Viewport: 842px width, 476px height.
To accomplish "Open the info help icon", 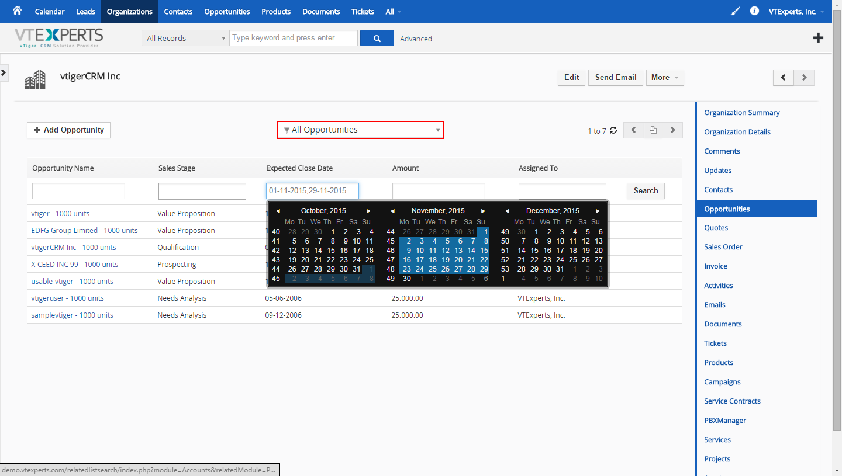I will [x=754, y=11].
